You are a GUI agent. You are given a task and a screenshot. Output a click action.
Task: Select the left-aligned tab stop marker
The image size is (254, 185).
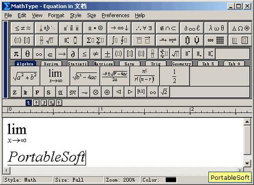coord(29,103)
